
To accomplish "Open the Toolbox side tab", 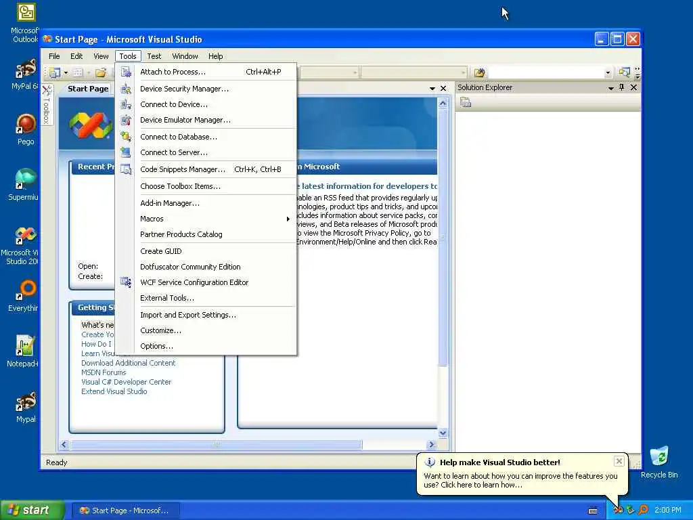I will 47,105.
